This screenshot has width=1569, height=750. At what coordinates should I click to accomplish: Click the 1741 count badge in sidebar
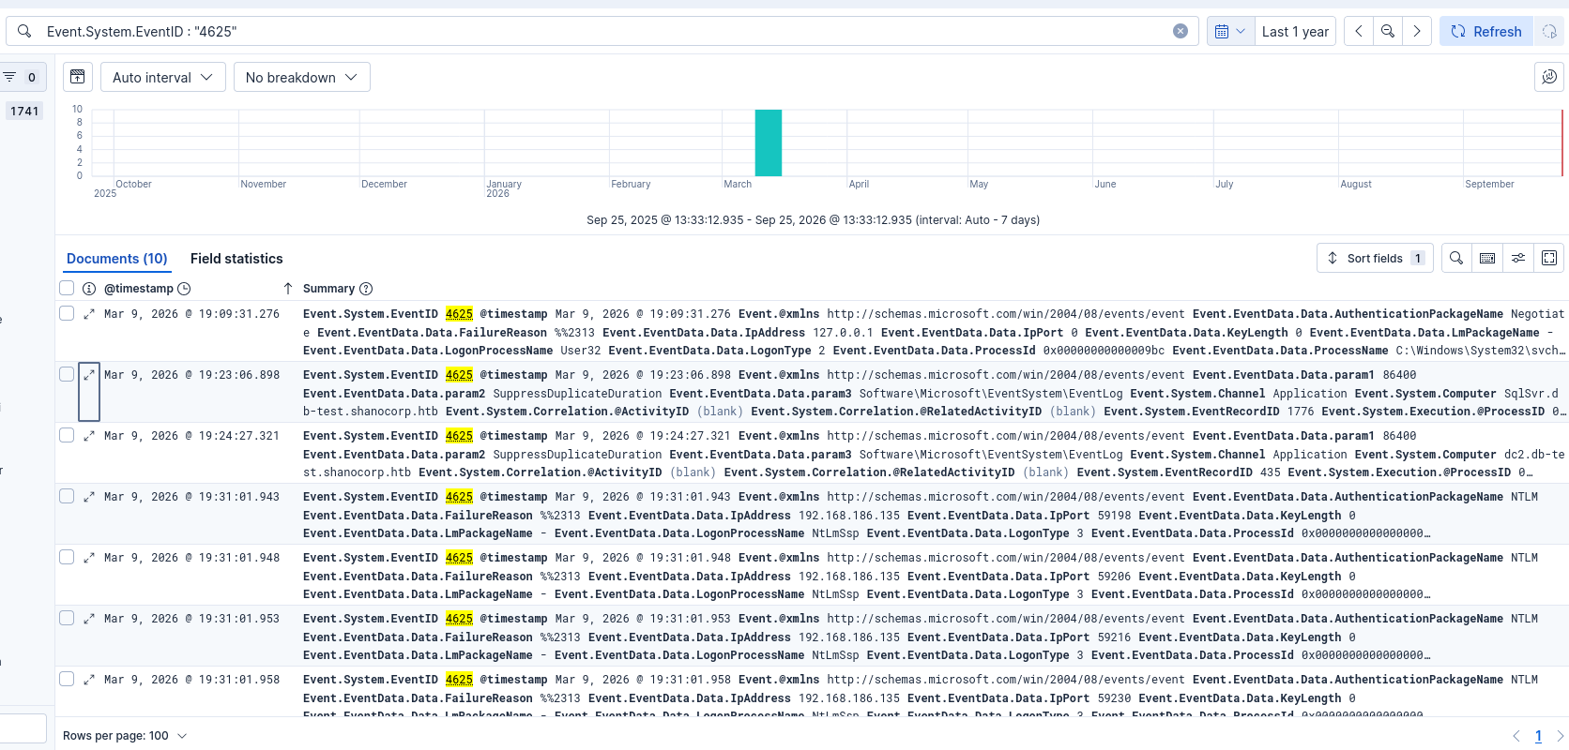24,111
